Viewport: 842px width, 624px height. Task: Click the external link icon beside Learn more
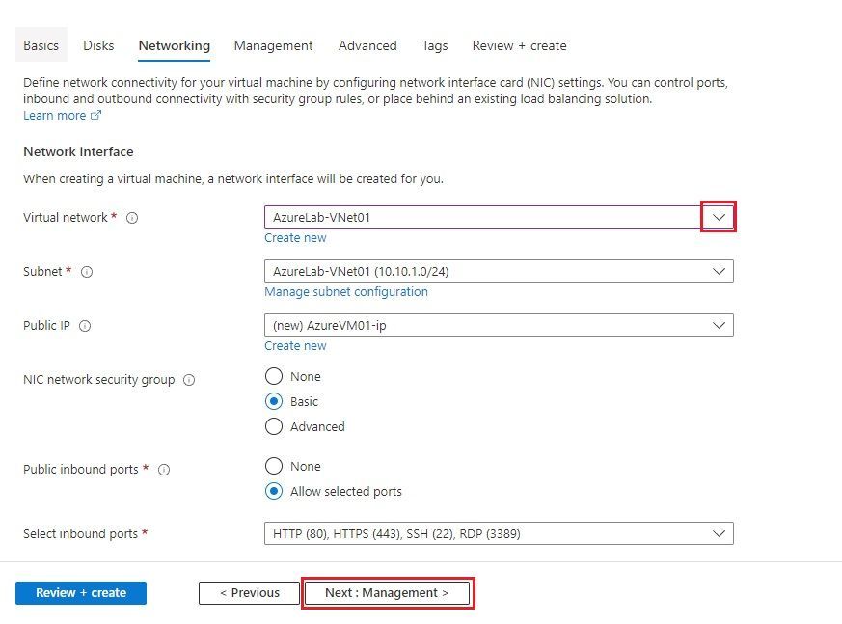pyautogui.click(x=95, y=116)
